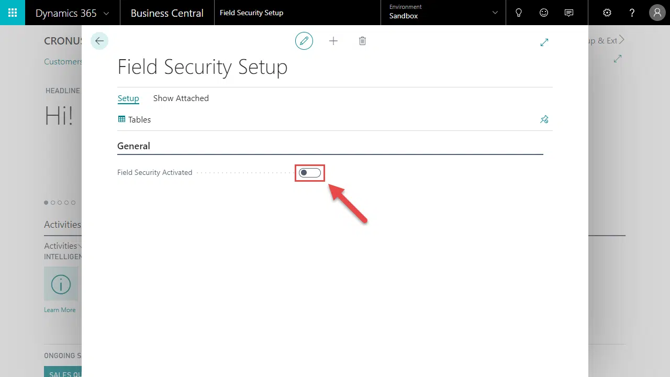This screenshot has height=377, width=670.
Task: Open the lightbulb Tell Me icon
Action: 519,13
